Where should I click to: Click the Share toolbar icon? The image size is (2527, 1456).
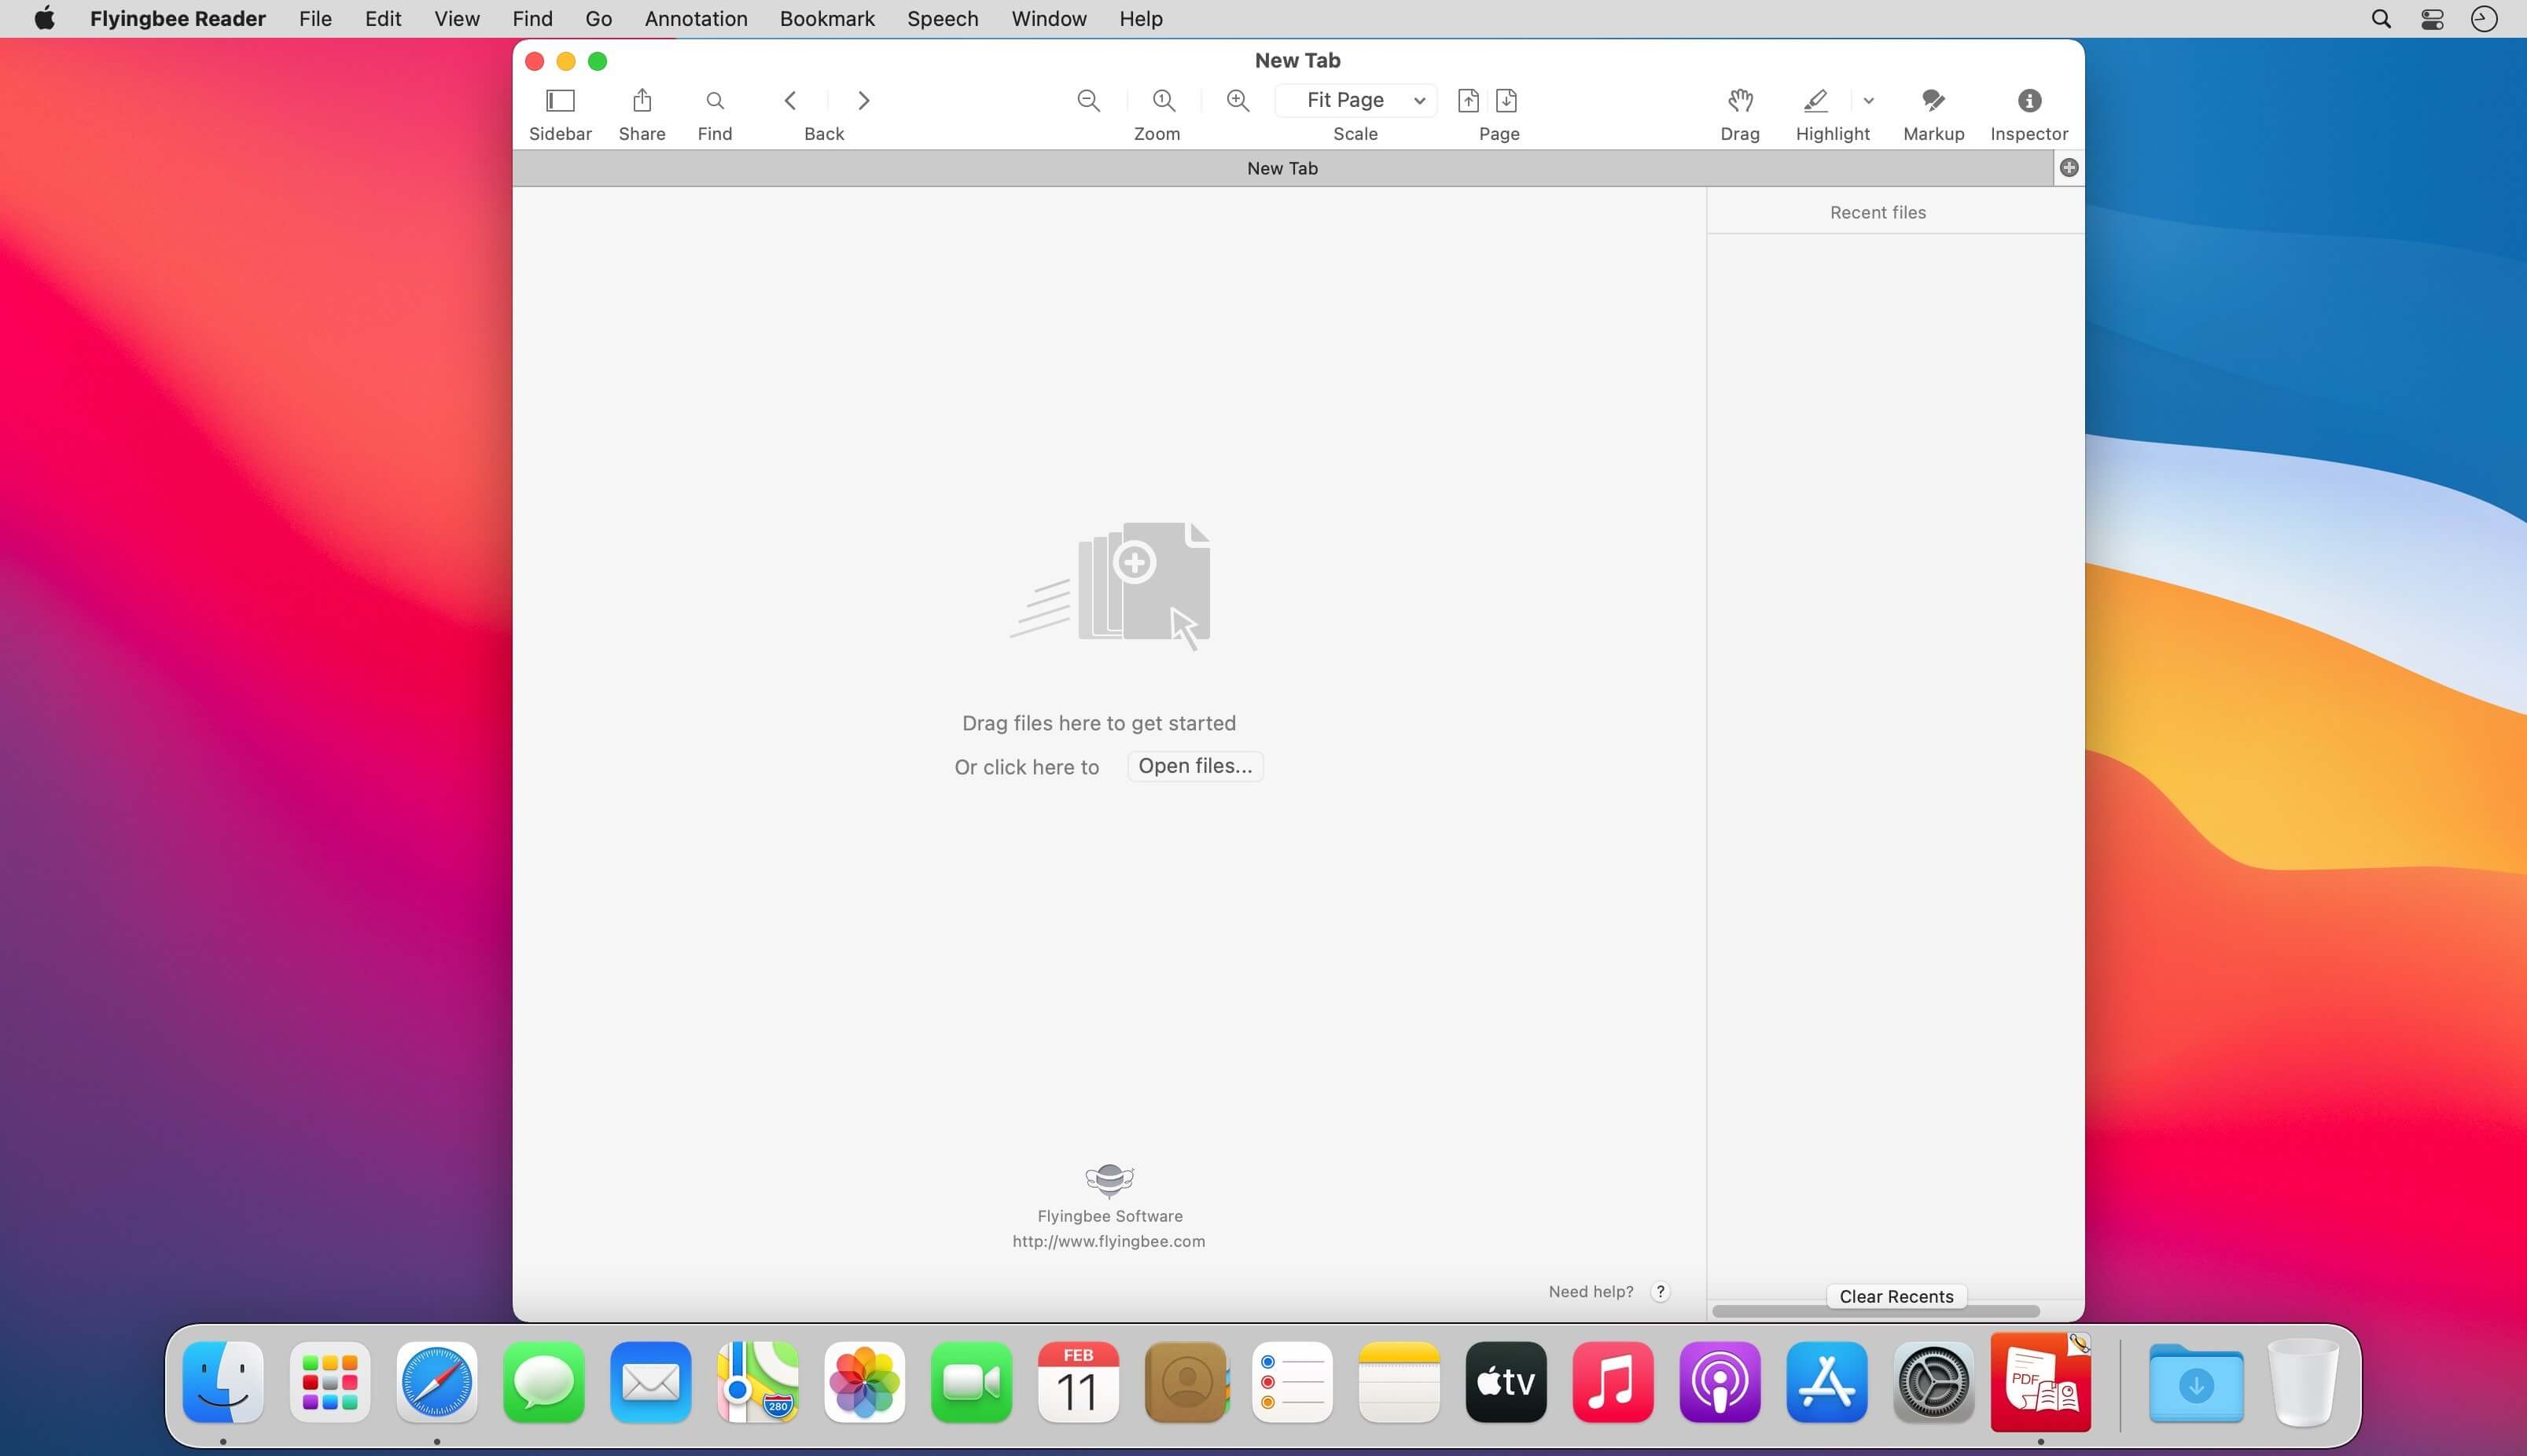(x=642, y=101)
